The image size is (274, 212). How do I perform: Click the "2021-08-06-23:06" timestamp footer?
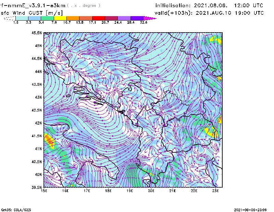click(x=250, y=210)
